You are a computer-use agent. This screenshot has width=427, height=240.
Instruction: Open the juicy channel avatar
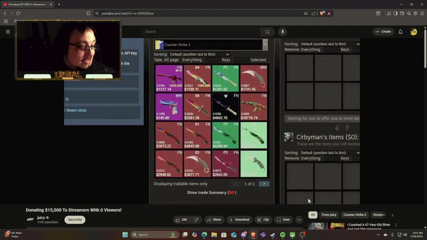click(30, 219)
